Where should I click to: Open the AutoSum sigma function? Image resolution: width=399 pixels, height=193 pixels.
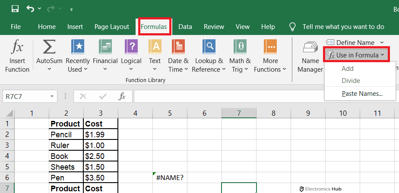(50, 47)
